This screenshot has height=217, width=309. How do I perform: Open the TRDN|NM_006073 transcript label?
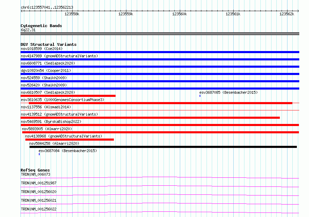point(35,174)
